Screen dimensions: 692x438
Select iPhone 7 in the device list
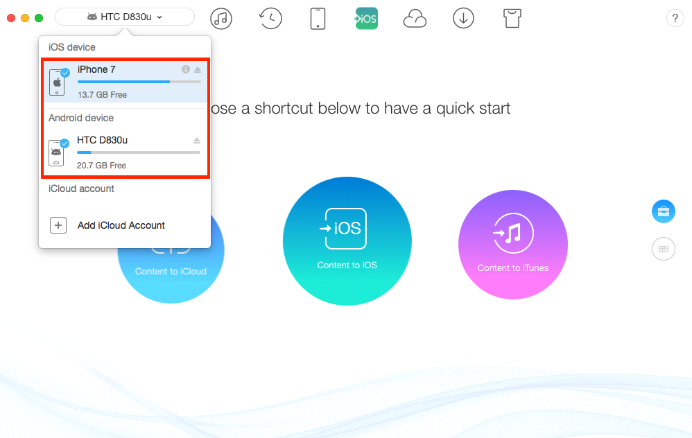coord(126,82)
